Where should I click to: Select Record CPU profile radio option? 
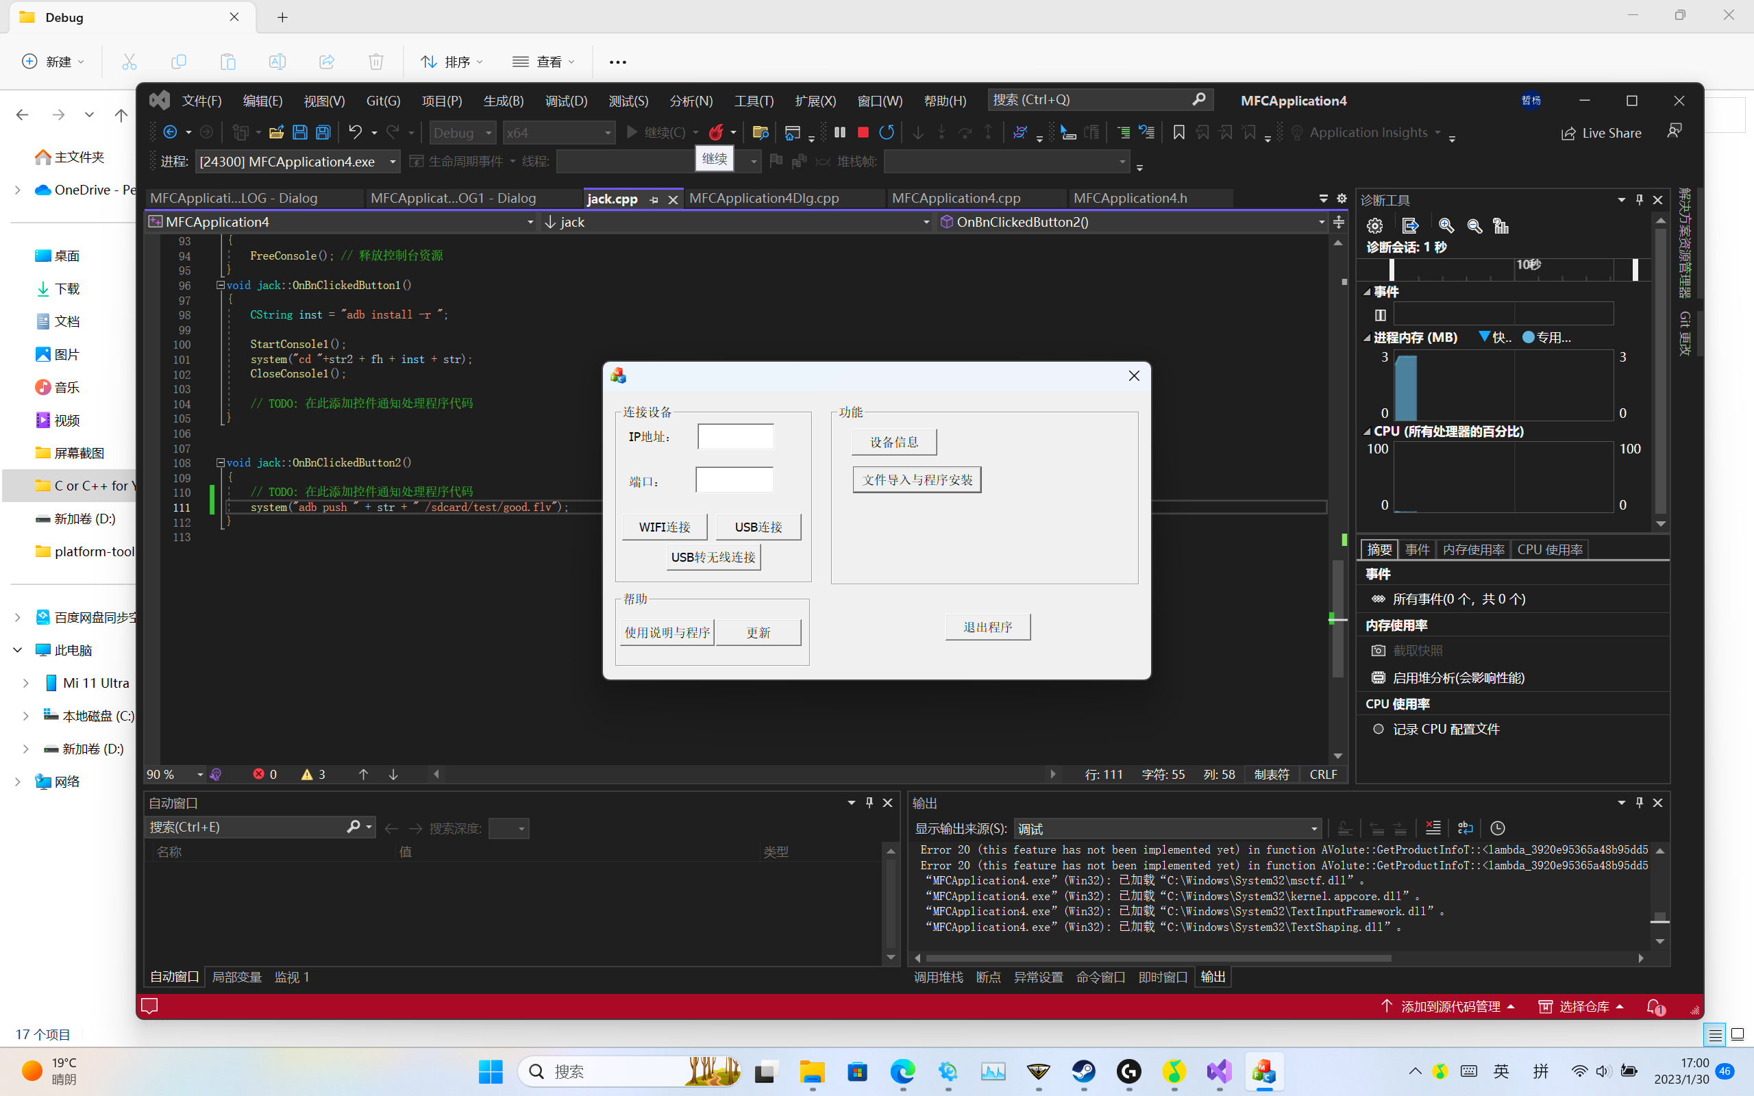[1379, 730]
